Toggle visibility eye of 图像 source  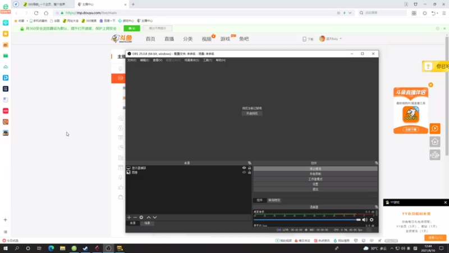click(244, 173)
